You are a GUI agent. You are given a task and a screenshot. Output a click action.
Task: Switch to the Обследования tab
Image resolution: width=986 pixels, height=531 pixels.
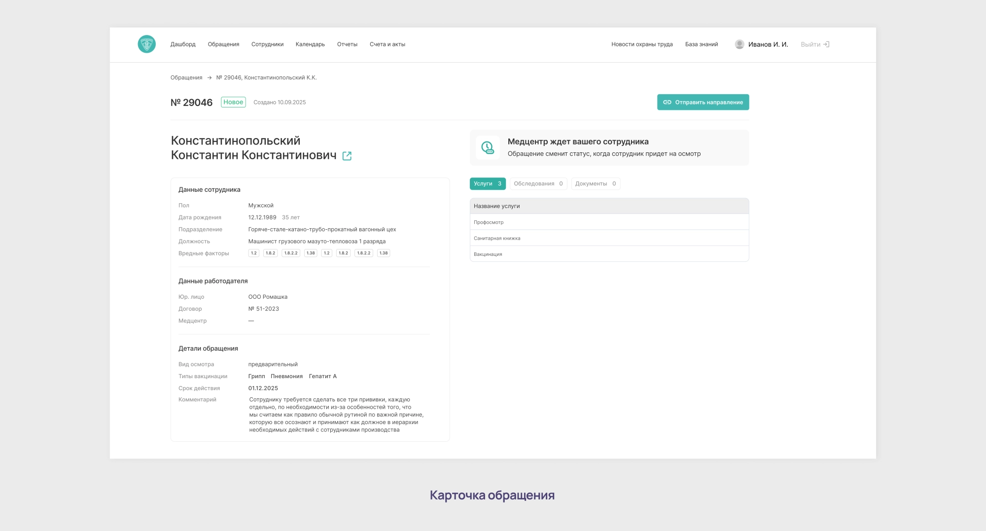[x=538, y=183]
